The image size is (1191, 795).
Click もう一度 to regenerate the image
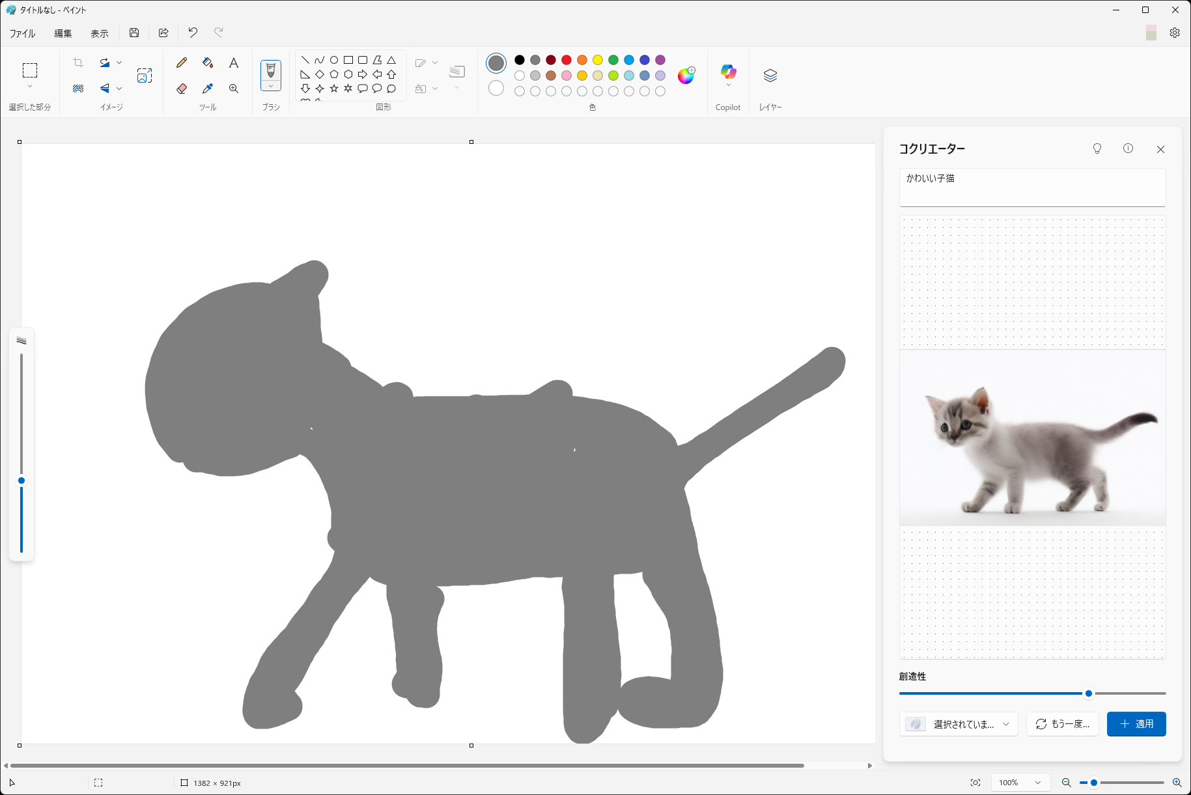1062,724
